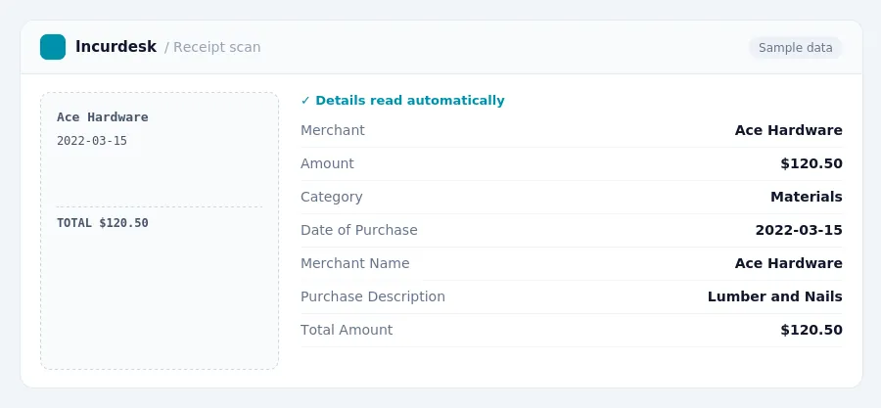Click the Purchase Description label
881x408 pixels.
[373, 296]
